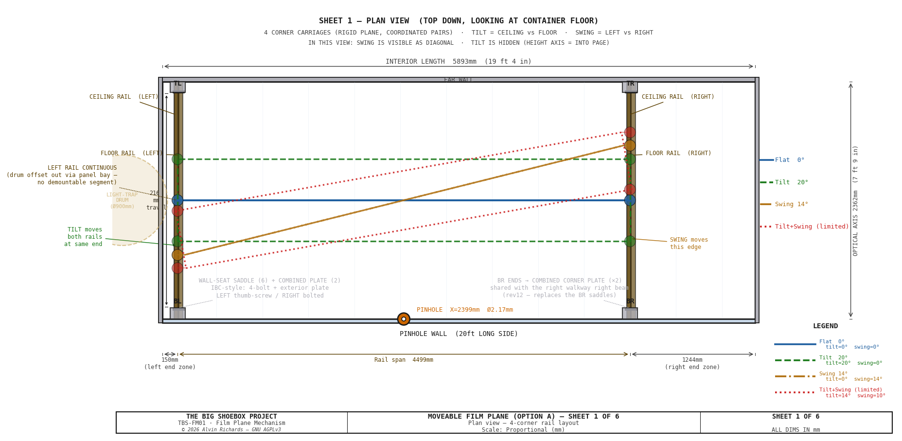The image size is (902, 441).
Task: Click the solid blue Flat 0° film plane line
Action: coord(404,200)
